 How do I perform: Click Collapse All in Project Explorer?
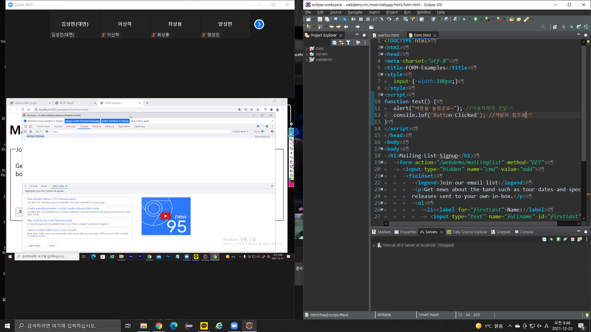(334, 43)
